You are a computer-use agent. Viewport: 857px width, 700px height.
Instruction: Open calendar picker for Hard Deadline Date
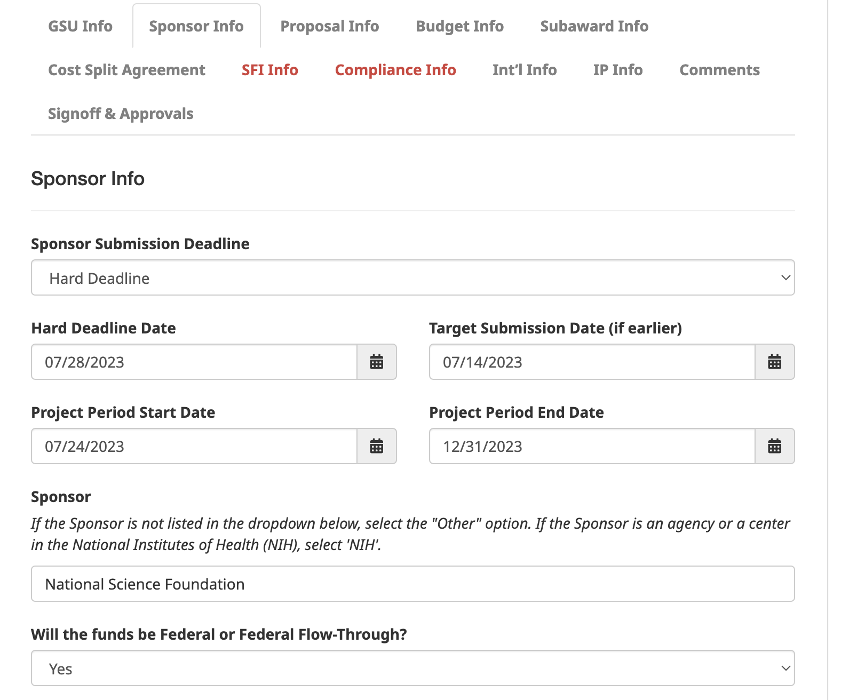tap(376, 362)
